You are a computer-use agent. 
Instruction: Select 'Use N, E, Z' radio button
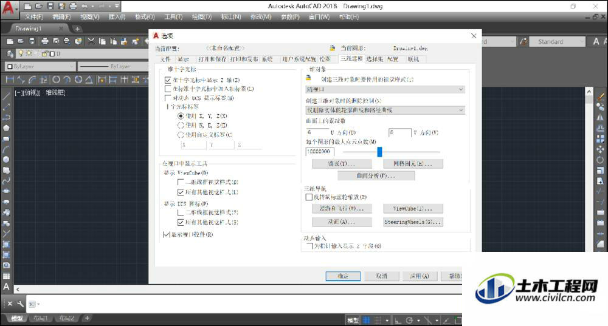tap(181, 125)
